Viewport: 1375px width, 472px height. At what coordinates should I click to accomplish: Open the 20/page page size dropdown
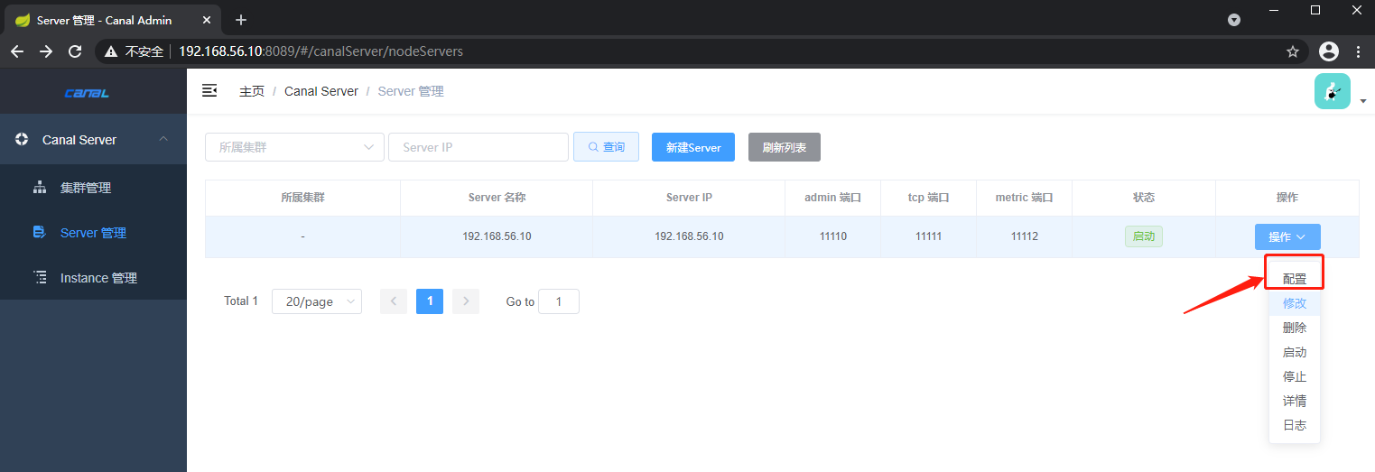click(317, 301)
